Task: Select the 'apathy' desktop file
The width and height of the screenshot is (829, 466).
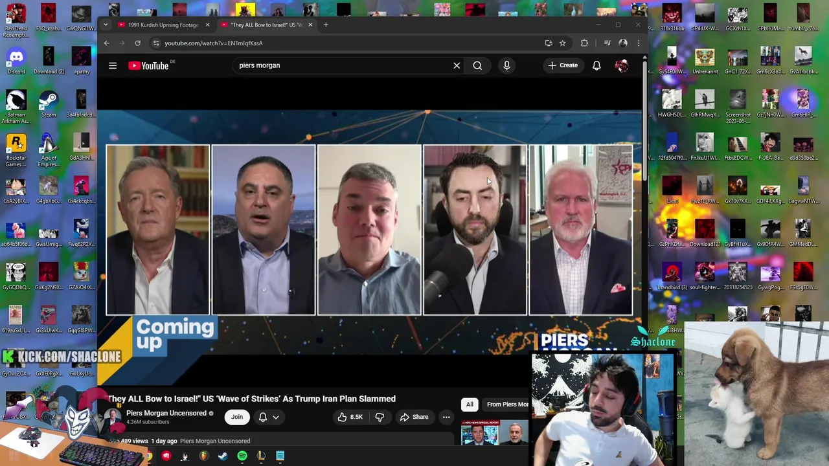Action: point(81,61)
